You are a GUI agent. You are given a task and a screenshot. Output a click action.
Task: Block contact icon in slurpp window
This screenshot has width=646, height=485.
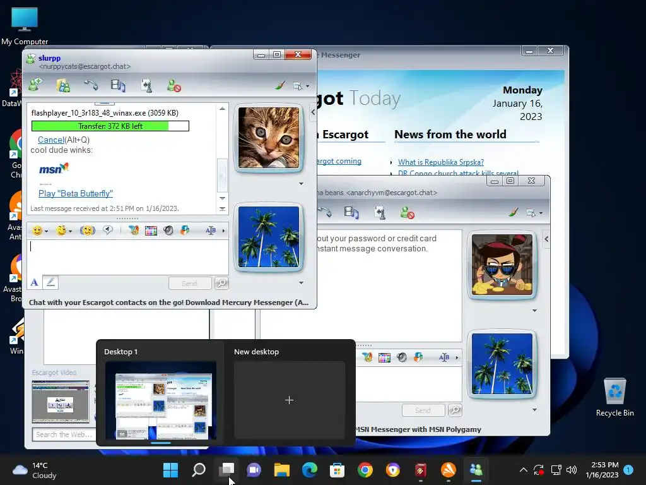click(174, 85)
